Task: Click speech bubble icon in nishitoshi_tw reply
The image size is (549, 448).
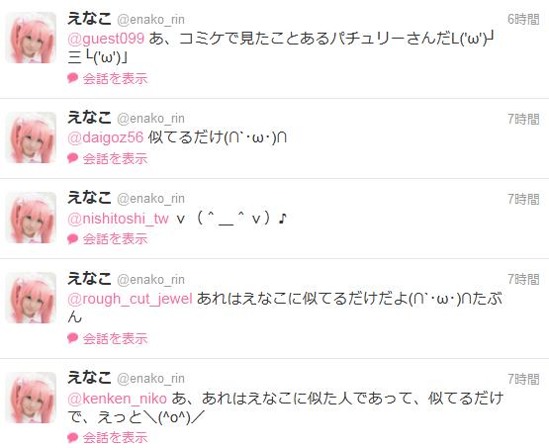Action: pos(73,238)
